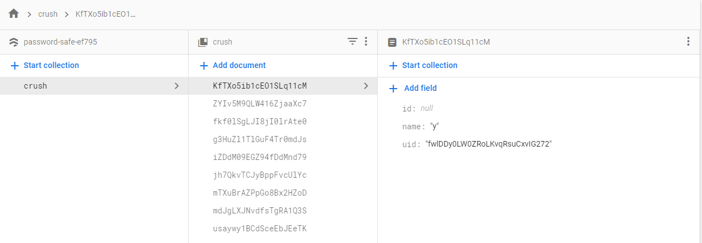Select document ZYIv5M9QLW416ZjaaXc7
This screenshot has height=243, width=702.
pos(260,104)
